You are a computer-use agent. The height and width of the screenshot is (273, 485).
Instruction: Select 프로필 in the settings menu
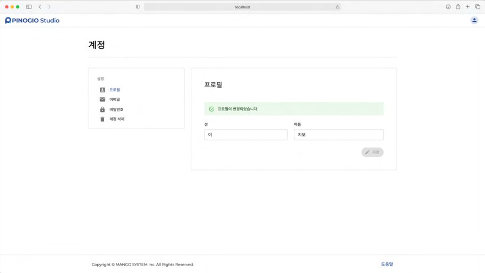(x=115, y=90)
